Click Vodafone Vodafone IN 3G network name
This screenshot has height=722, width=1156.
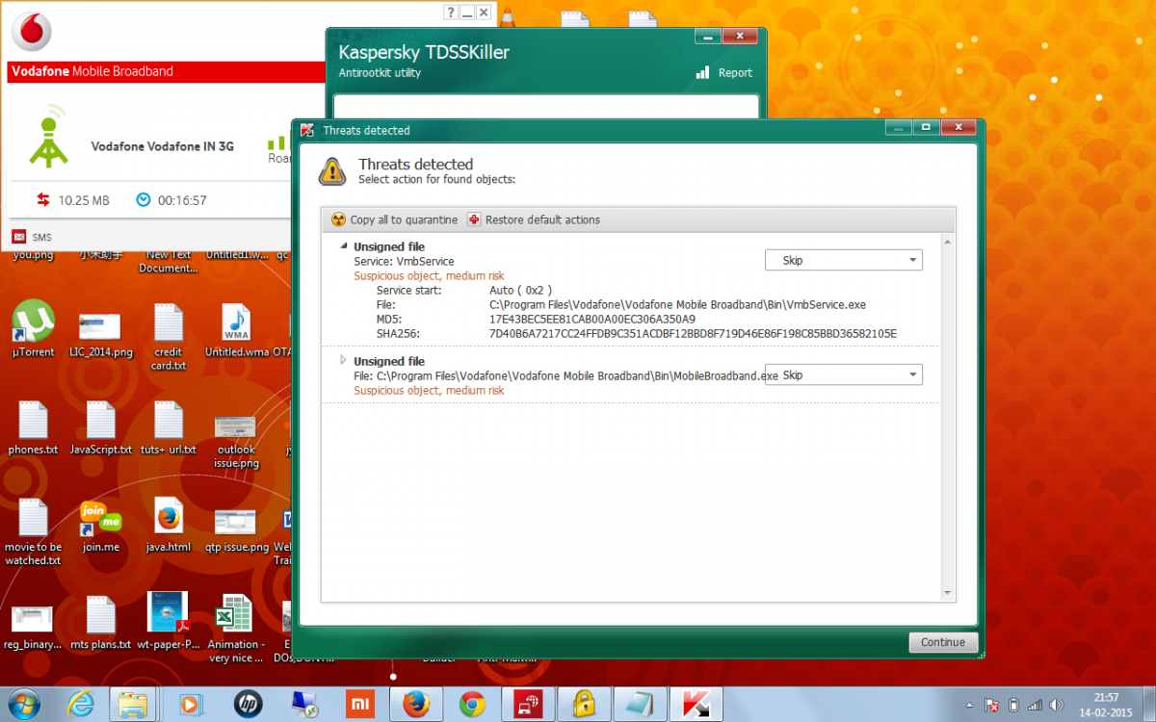[x=162, y=146]
